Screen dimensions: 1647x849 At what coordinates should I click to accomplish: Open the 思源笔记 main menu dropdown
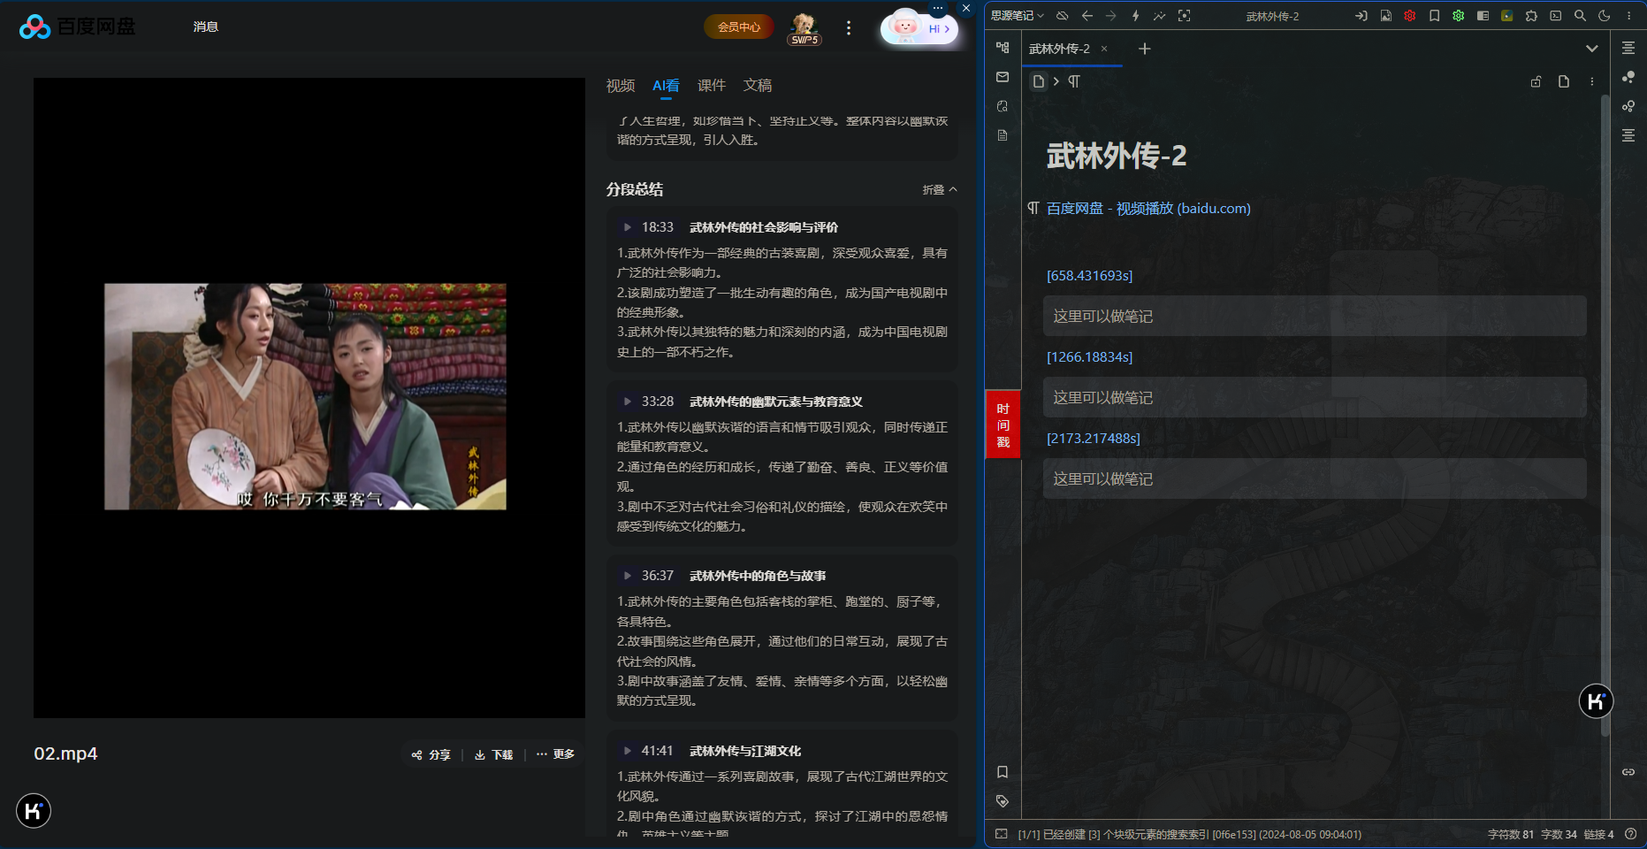click(1018, 16)
